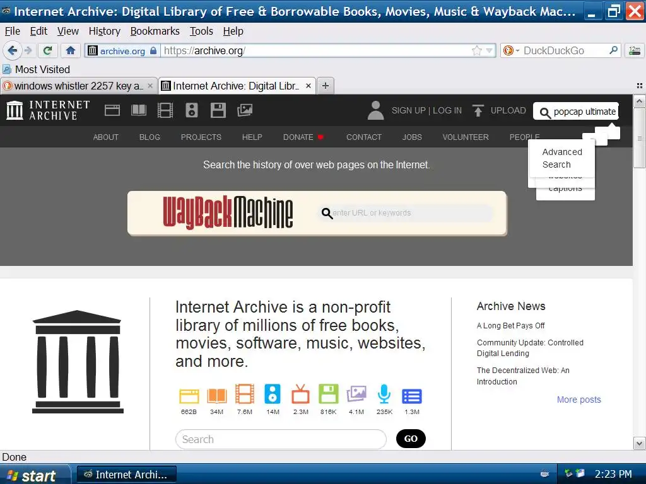Click the DONATE navigation link
This screenshot has width=646, height=484.
(298, 137)
